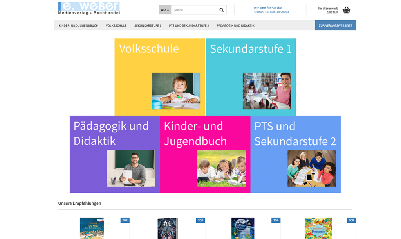
Task: Click the e. weber logo
Action: 89,9
